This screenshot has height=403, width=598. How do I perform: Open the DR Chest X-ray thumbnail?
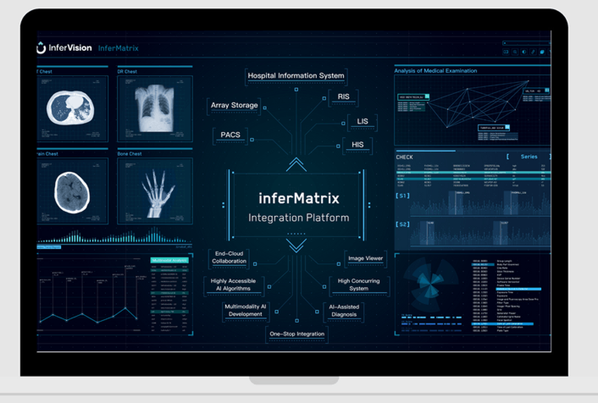pyautogui.click(x=155, y=109)
